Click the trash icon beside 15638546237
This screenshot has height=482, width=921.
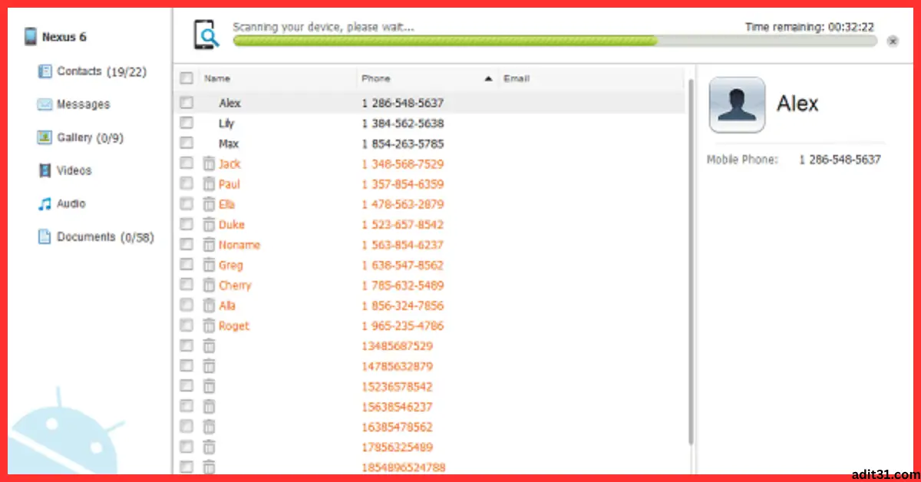click(209, 407)
